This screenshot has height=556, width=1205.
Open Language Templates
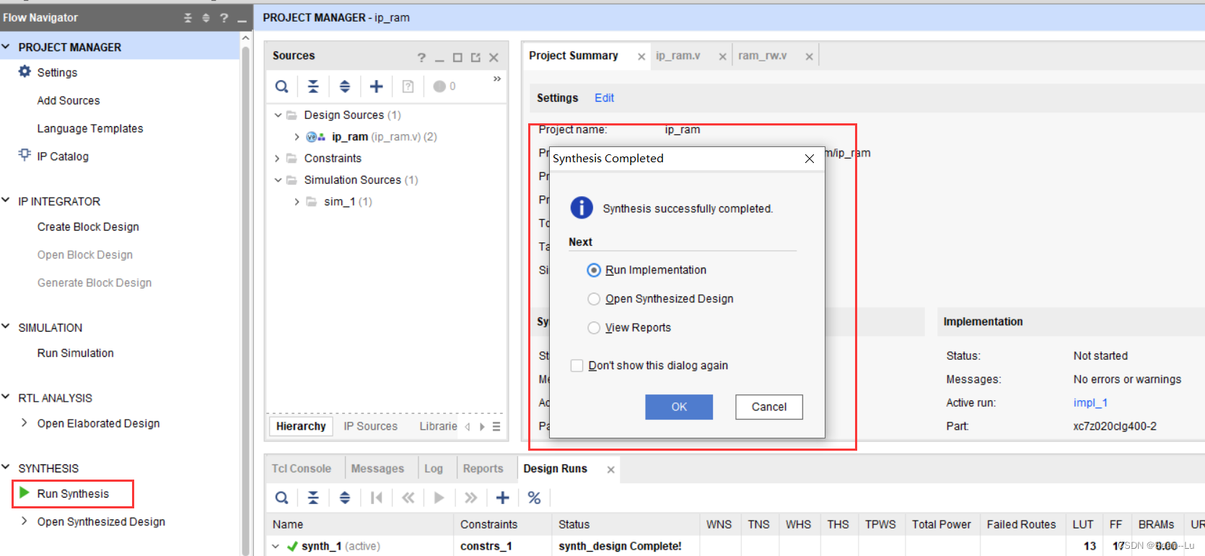pyautogui.click(x=90, y=128)
